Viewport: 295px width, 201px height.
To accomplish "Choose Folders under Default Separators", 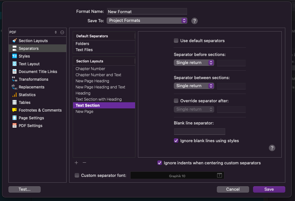I will [x=82, y=44].
